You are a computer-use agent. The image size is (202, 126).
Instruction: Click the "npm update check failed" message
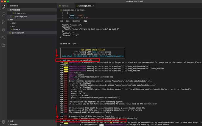coord(93,50)
